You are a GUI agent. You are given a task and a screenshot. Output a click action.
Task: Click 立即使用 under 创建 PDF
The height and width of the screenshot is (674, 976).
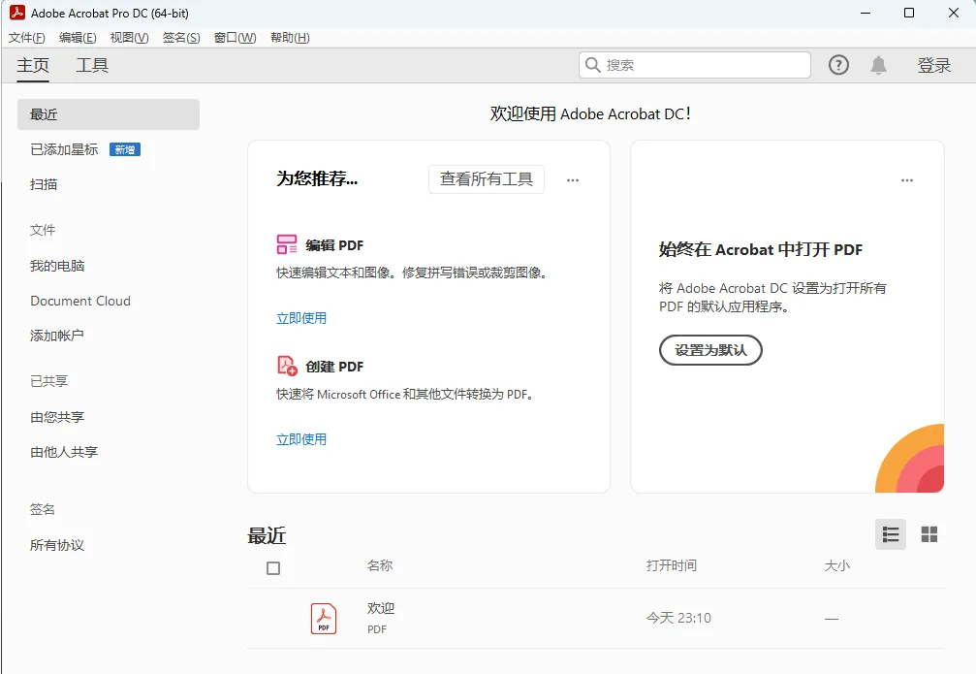coord(301,439)
